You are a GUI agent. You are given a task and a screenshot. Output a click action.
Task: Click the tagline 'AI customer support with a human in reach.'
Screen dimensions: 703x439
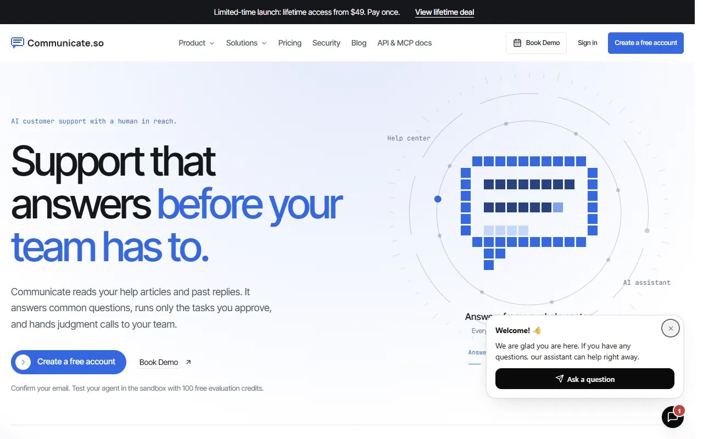pyautogui.click(x=94, y=121)
